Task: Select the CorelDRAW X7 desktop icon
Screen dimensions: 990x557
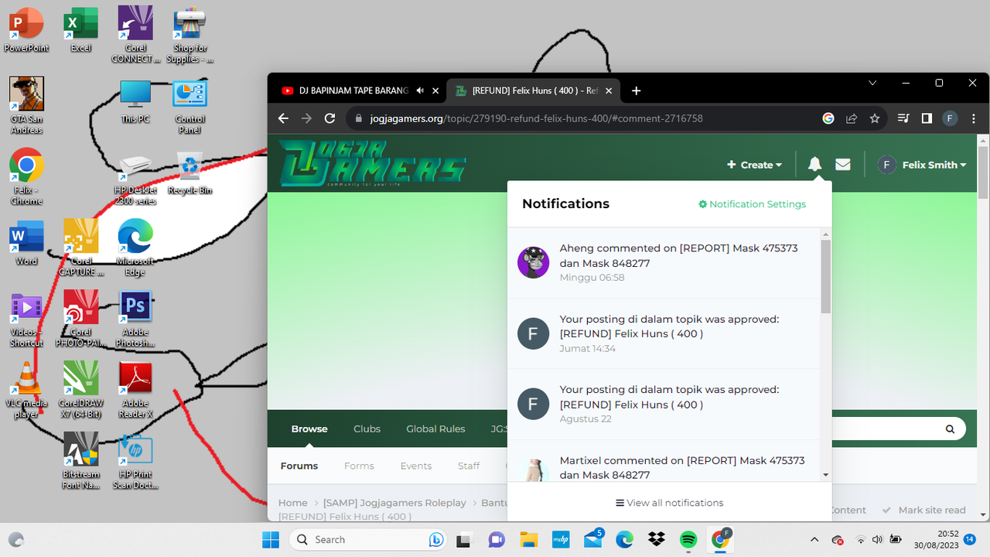Action: point(80,390)
